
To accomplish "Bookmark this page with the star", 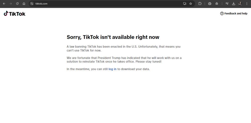I will [191, 3].
